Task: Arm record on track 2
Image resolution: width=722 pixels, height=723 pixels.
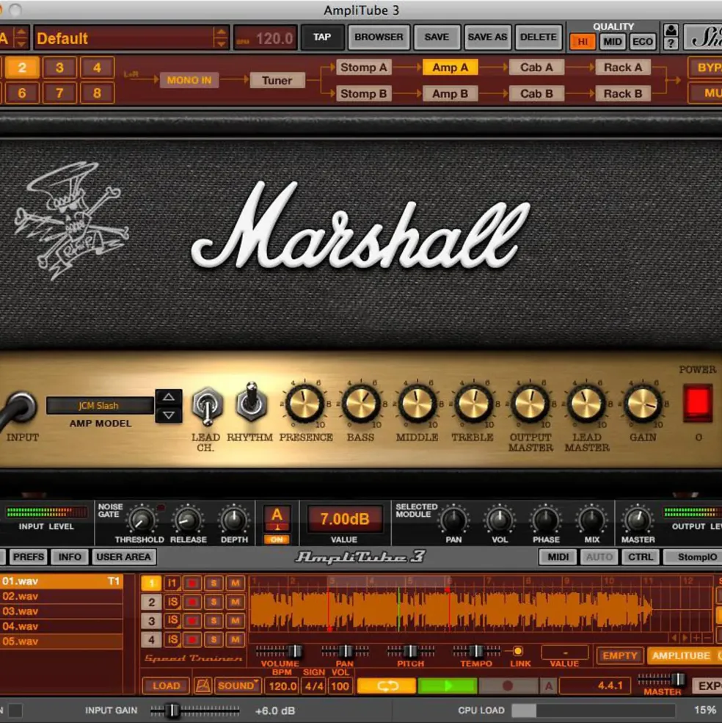Action: [192, 602]
